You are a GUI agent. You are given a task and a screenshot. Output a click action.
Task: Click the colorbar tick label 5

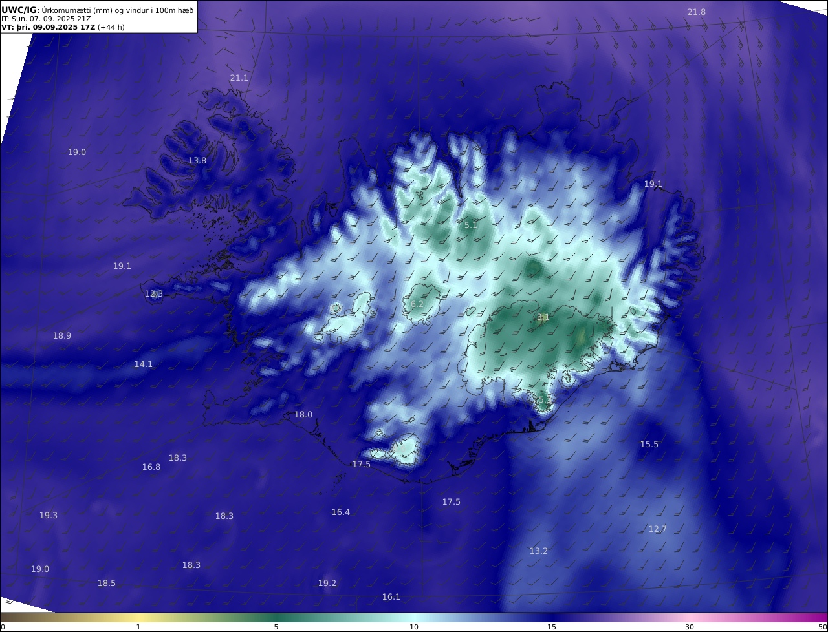(276, 627)
